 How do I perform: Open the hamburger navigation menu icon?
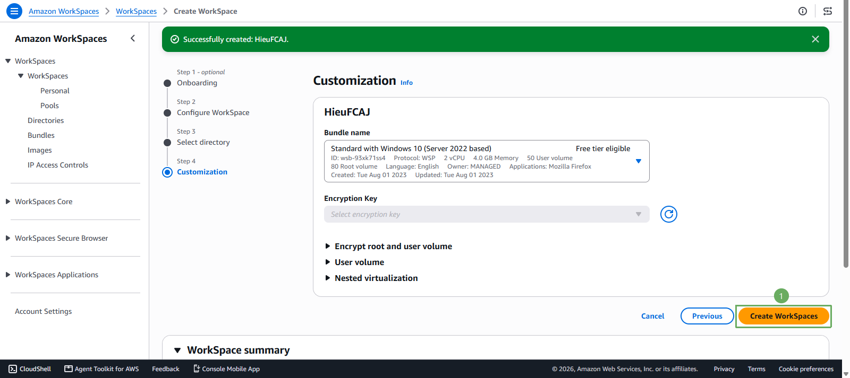point(14,11)
